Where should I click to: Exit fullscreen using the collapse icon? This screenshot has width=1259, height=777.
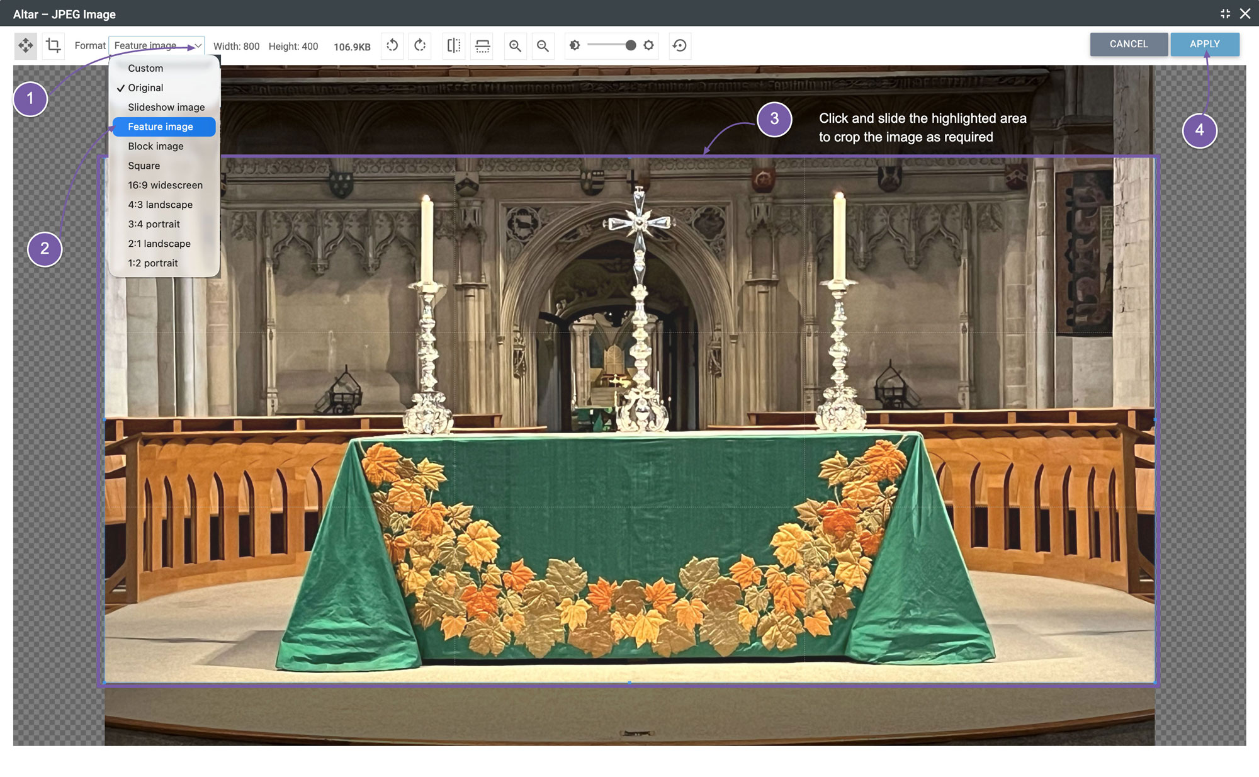click(1225, 14)
